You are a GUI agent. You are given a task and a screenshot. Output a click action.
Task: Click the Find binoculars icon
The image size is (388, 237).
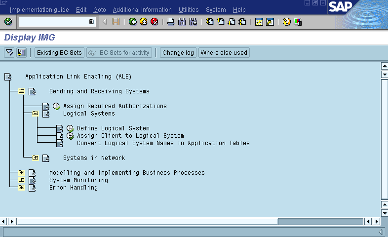click(x=182, y=22)
